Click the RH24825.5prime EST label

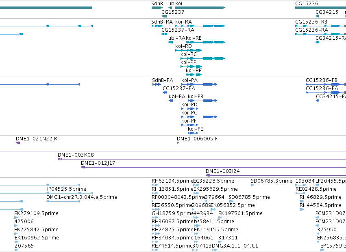[x=172, y=230]
